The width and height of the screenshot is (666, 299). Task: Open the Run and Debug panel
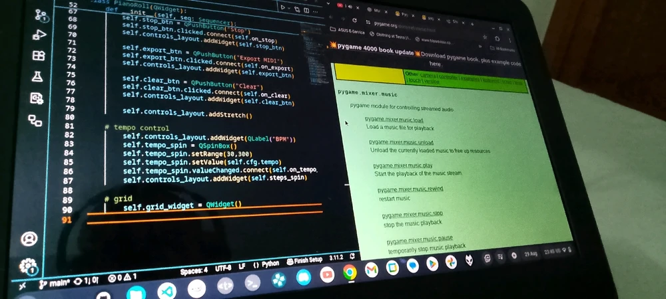[x=39, y=35]
